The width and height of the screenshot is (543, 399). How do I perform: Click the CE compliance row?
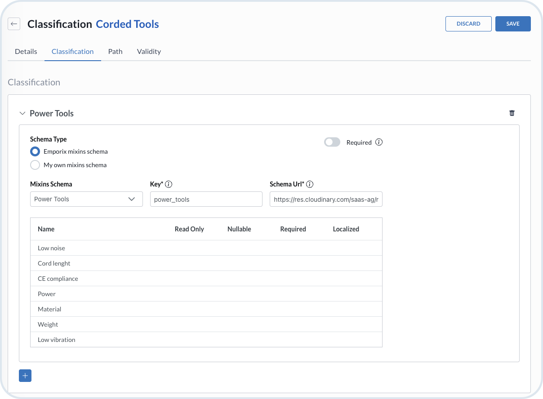(206, 279)
